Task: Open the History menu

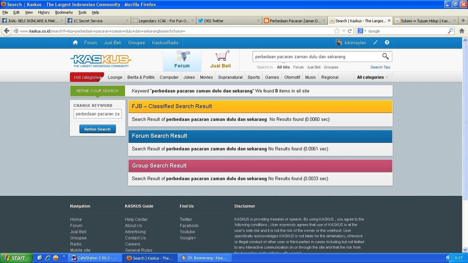Action: pos(44,12)
